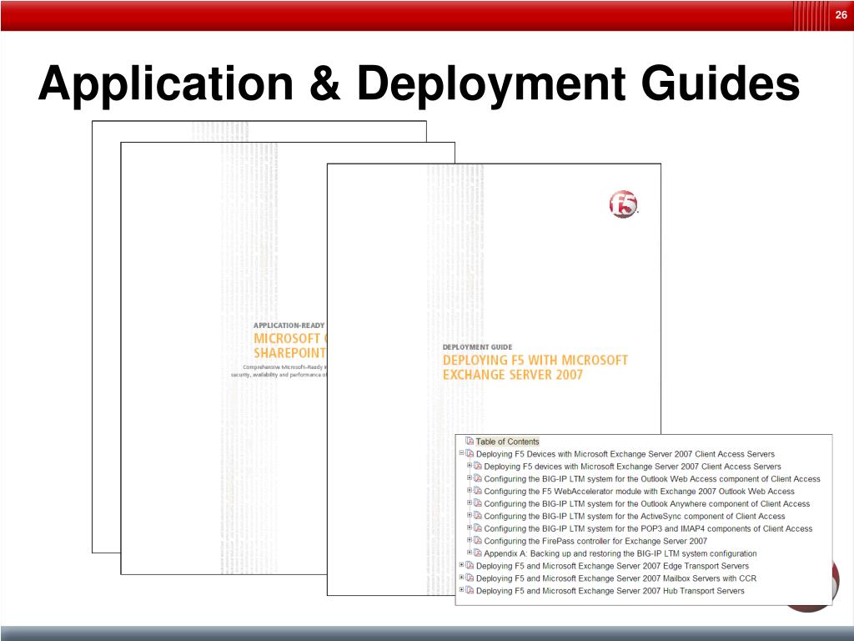This screenshot has height=641, width=854.
Task: Select the ActiveSync component bookmark text
Action: coord(635,516)
